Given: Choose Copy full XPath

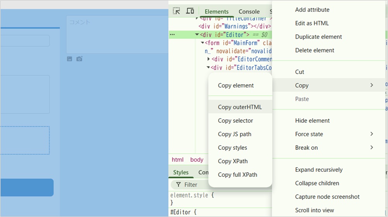Looking at the screenshot, I should click(x=237, y=175).
